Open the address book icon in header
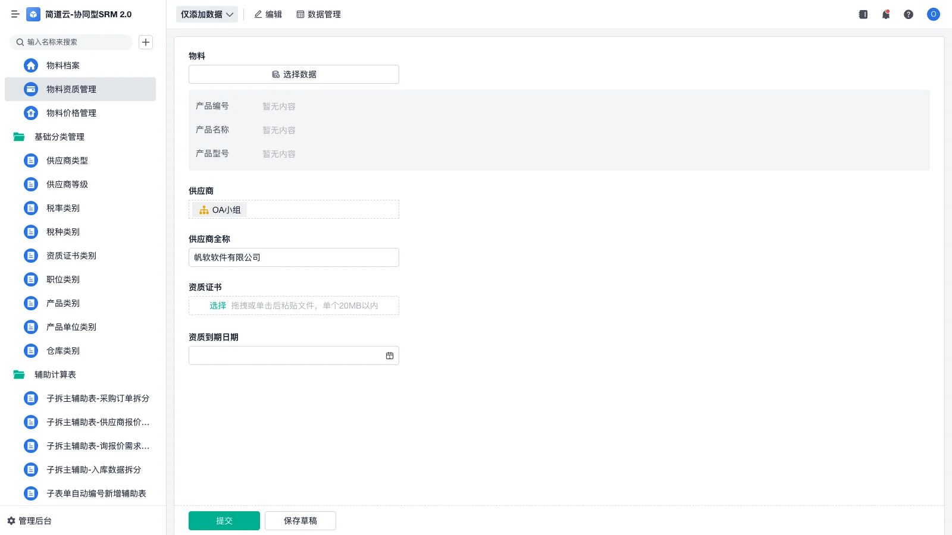The width and height of the screenshot is (952, 535). [863, 14]
